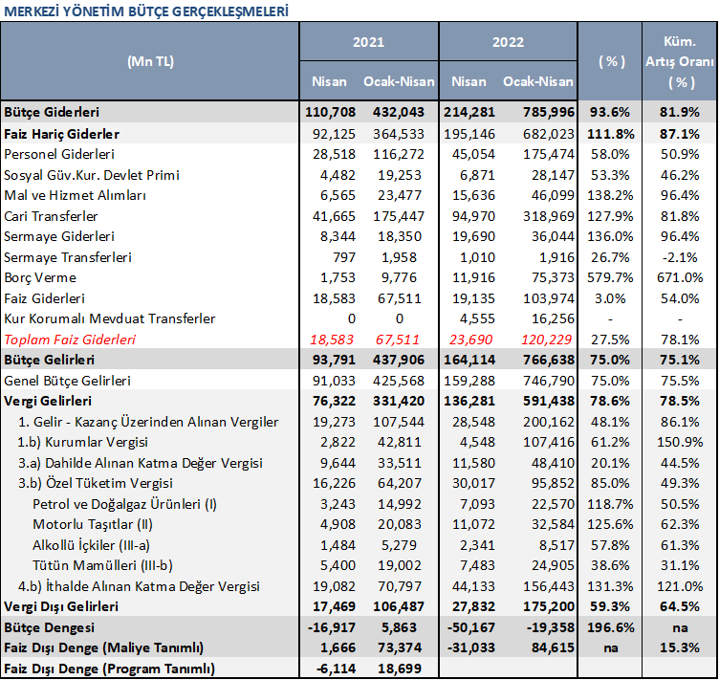This screenshot has width=719, height=680.
Task: Click the 'Vergi Gelirleri' row label
Action: 48,401
